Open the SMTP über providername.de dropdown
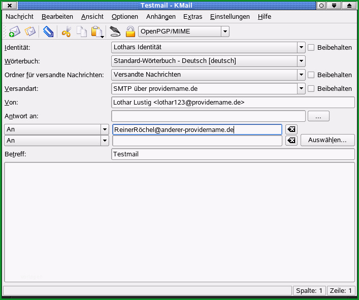 click(301, 88)
